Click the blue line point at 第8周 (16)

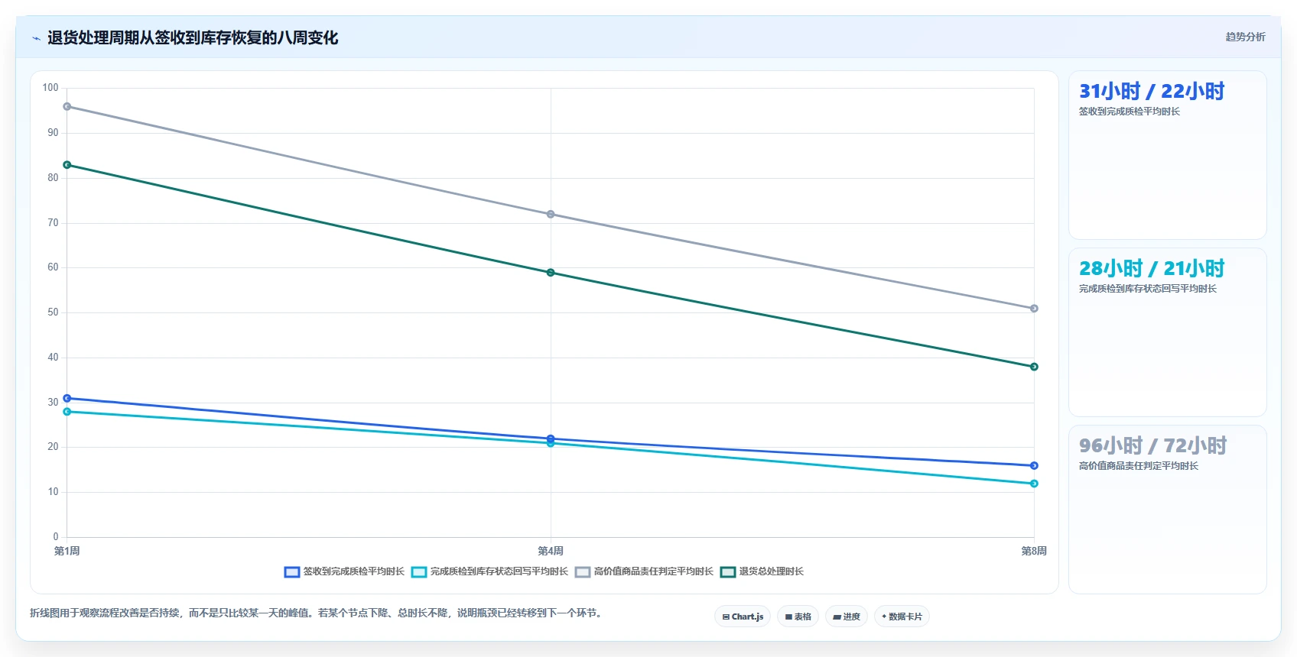point(1034,466)
